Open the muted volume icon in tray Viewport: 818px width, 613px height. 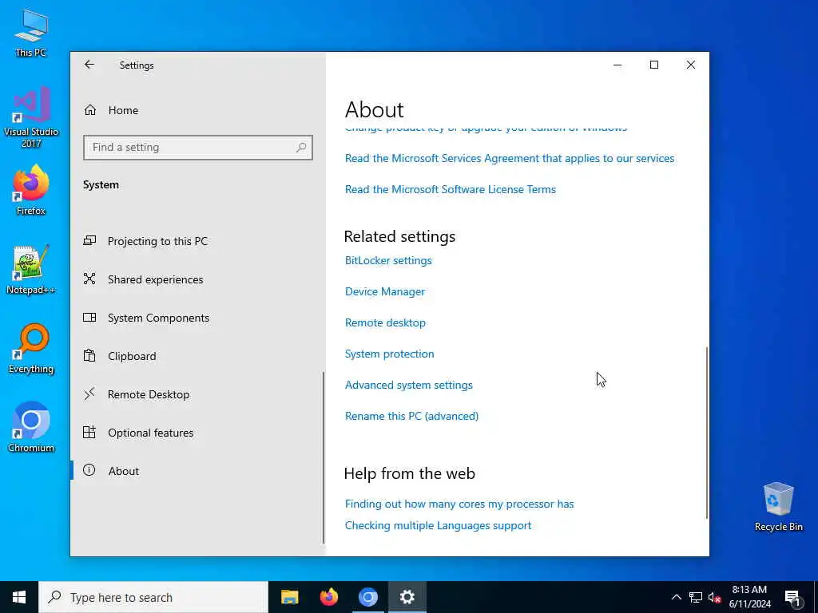715,597
